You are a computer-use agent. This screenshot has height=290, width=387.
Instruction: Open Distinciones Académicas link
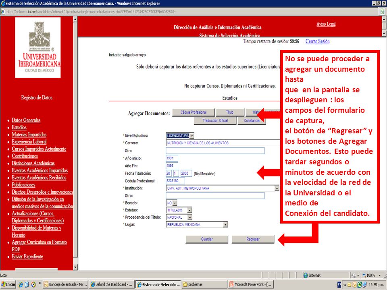[x=33, y=163]
